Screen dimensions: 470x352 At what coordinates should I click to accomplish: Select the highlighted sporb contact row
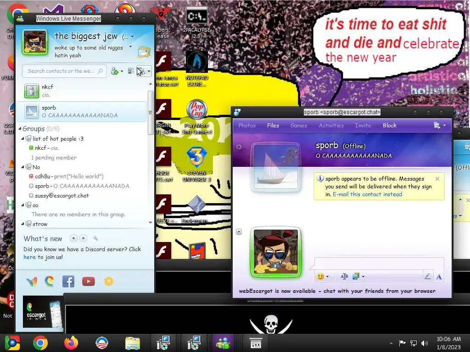[81, 111]
